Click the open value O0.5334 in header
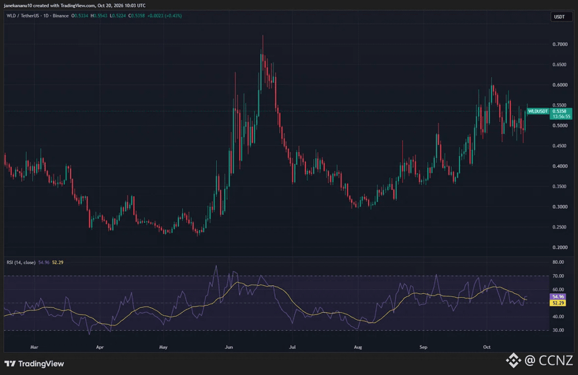The image size is (578, 375). [x=80, y=16]
